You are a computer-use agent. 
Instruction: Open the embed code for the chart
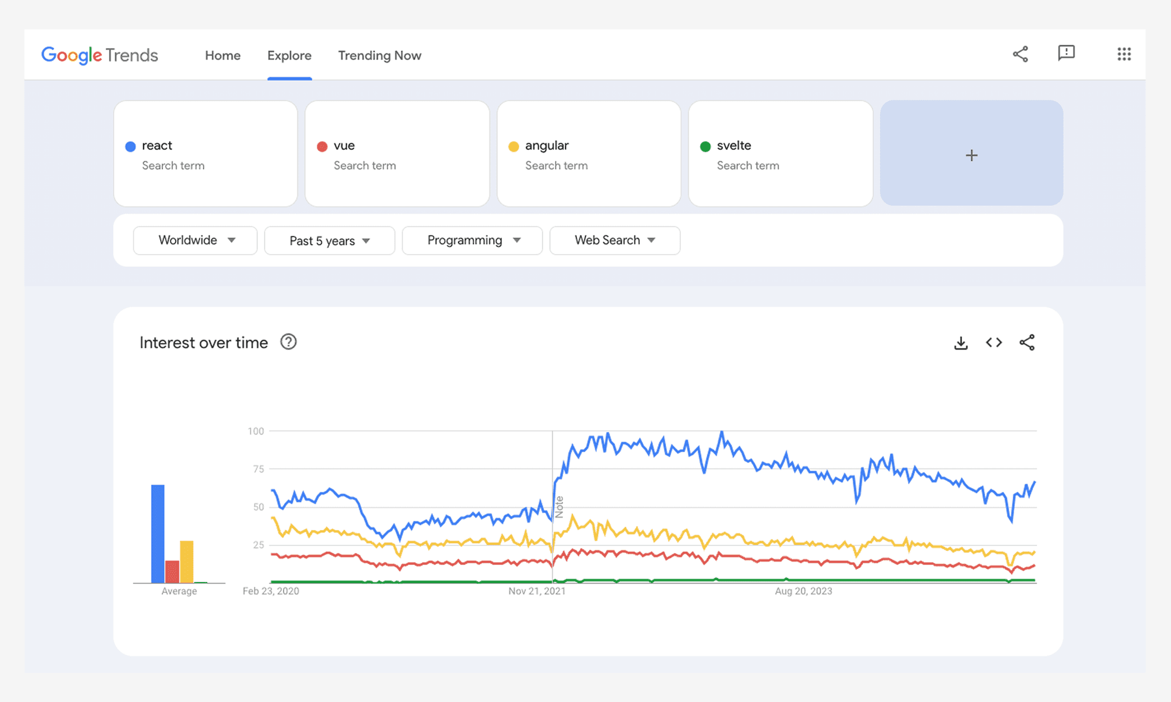click(994, 342)
